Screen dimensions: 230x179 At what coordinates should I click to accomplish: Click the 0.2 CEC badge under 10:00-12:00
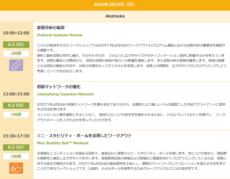[16, 45]
